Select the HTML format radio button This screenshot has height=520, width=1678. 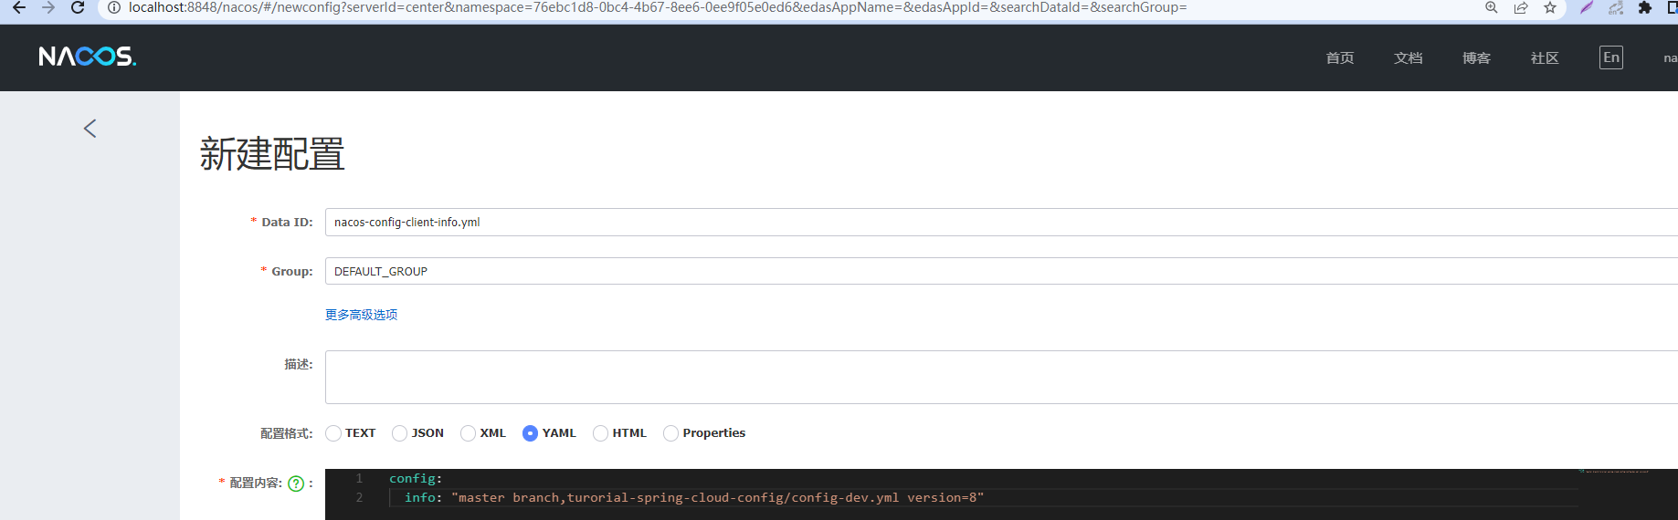point(601,433)
